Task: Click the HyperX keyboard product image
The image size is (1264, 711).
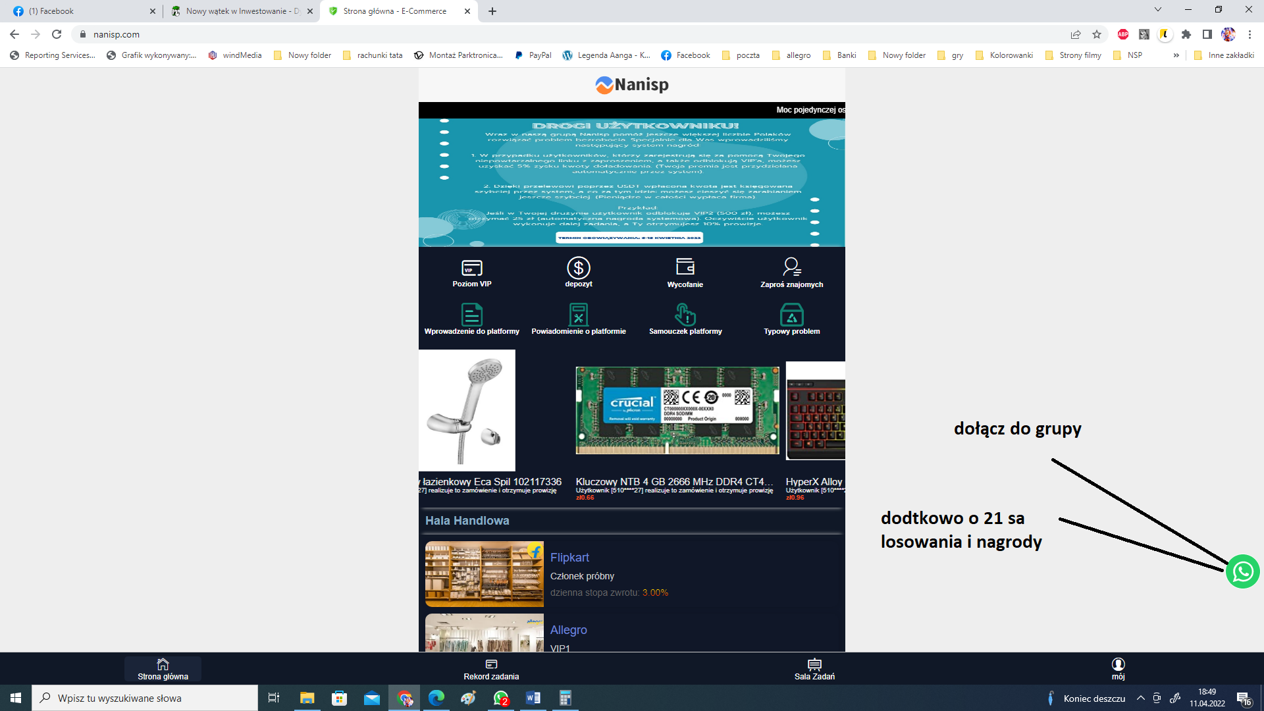Action: (816, 410)
